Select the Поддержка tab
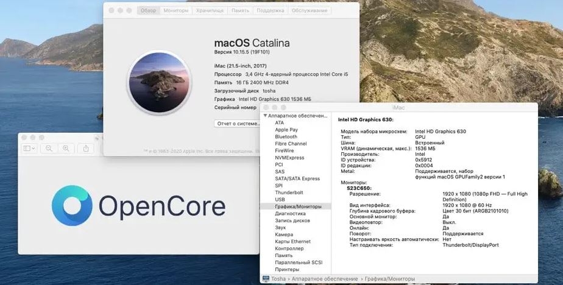Image resolution: width=563 pixels, height=285 pixels. [x=271, y=10]
